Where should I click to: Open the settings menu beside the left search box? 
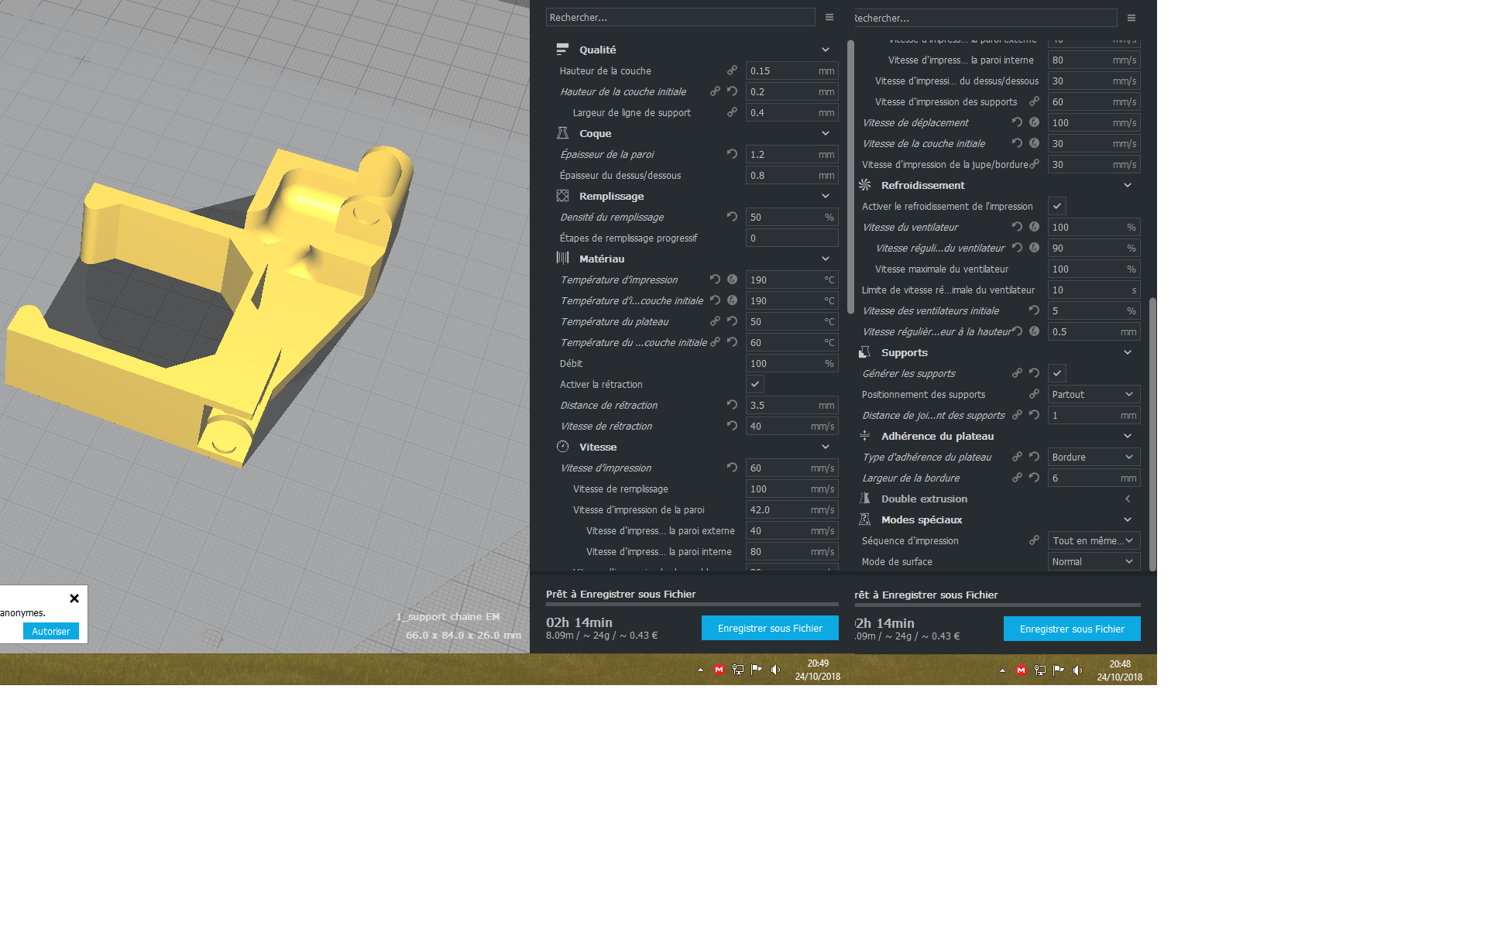pyautogui.click(x=829, y=17)
